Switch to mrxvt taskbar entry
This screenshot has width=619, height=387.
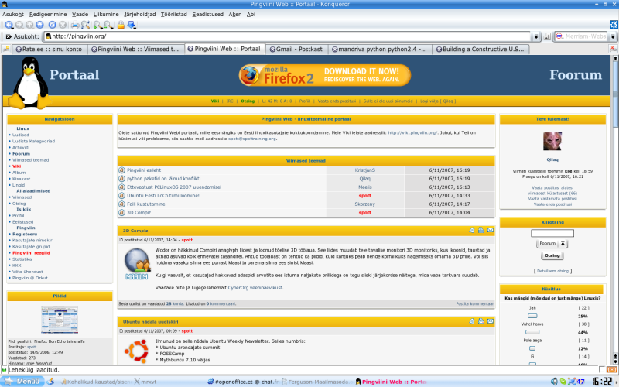(145, 382)
